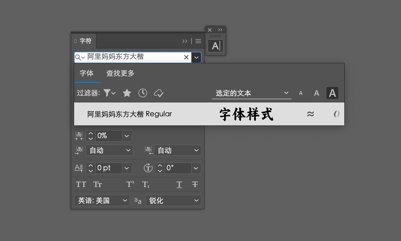
Task: Switch to the 查找更多 tab
Action: (x=120, y=73)
